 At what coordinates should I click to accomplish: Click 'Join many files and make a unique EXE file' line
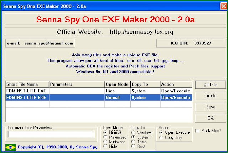[115, 55]
